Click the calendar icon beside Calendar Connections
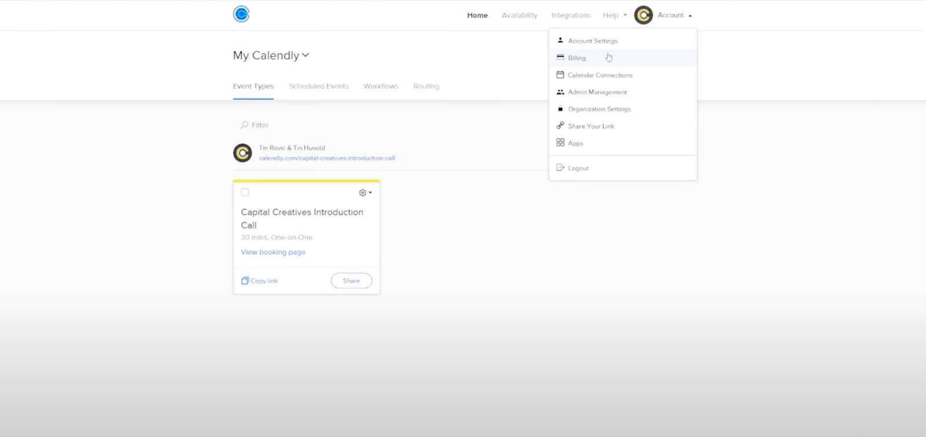The width and height of the screenshot is (926, 437). tap(560, 75)
